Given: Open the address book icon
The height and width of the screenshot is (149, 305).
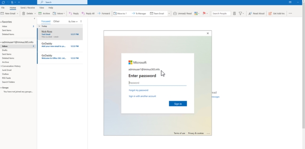Looking at the screenshot, I should (234, 13).
